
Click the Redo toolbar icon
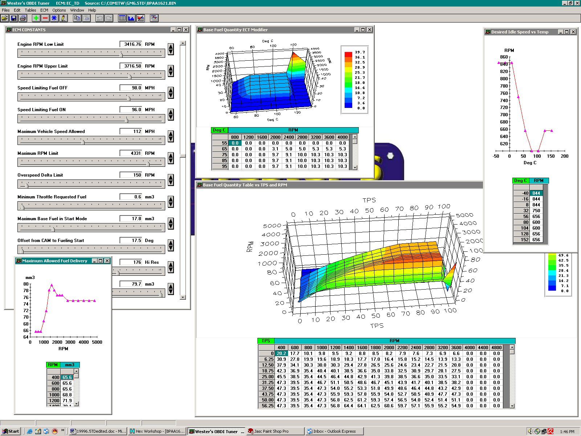109,18
